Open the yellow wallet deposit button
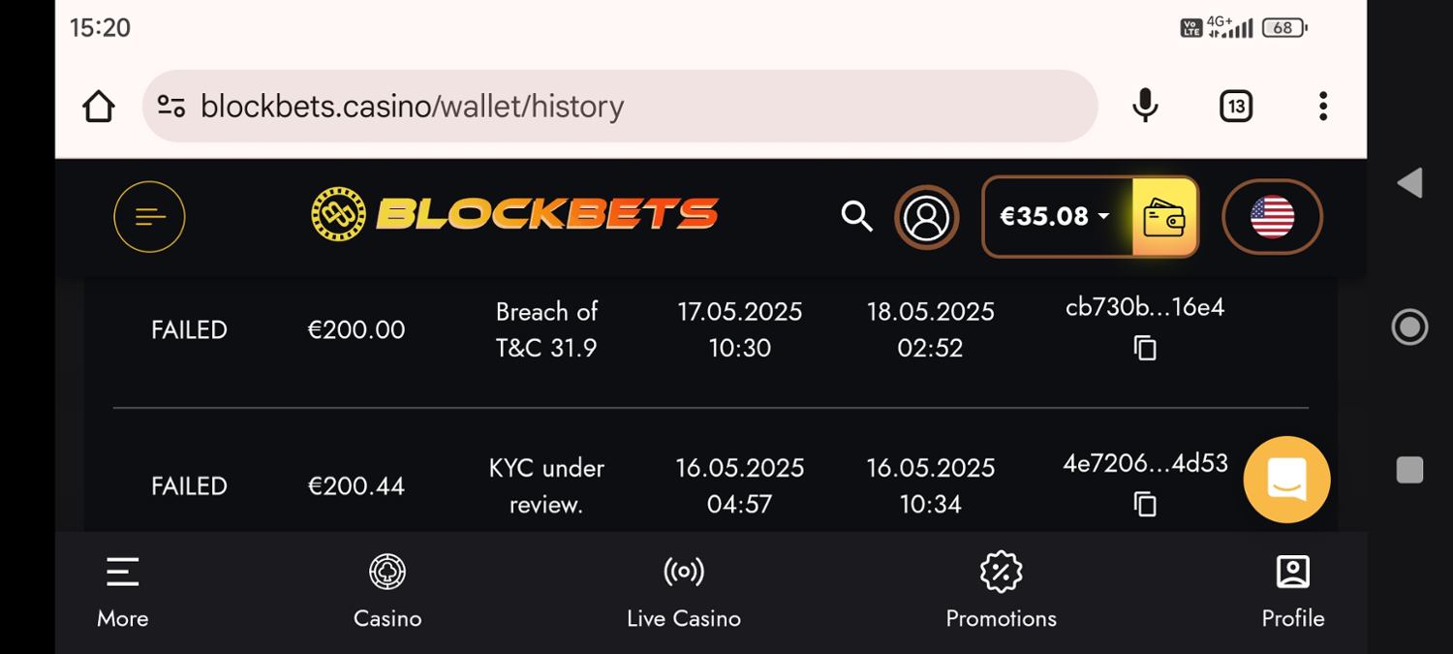The height and width of the screenshot is (654, 1453). (1164, 217)
